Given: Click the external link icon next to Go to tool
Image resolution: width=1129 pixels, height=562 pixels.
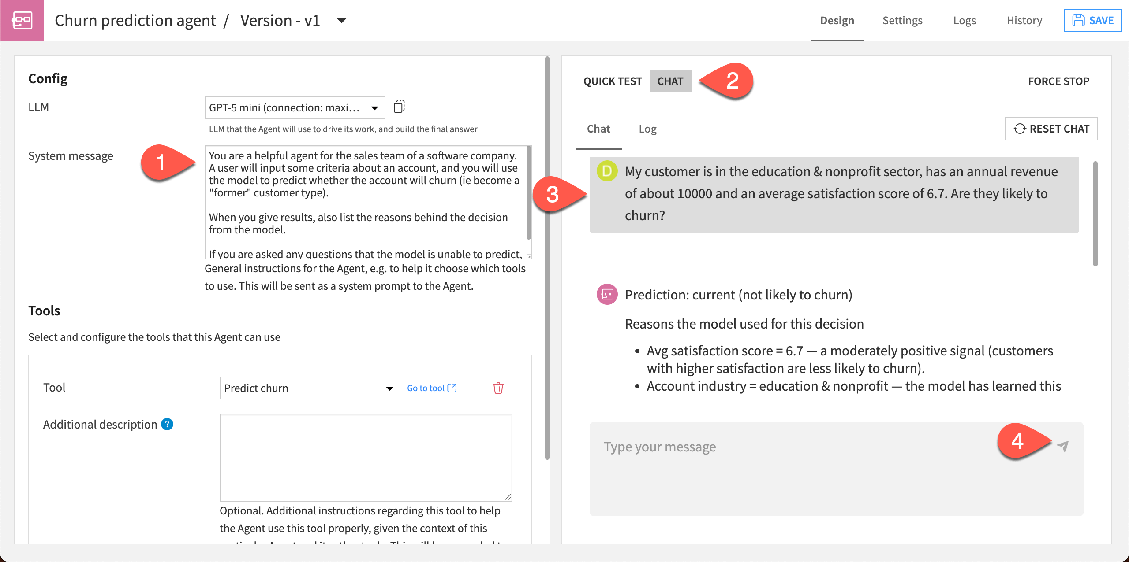Looking at the screenshot, I should point(452,388).
